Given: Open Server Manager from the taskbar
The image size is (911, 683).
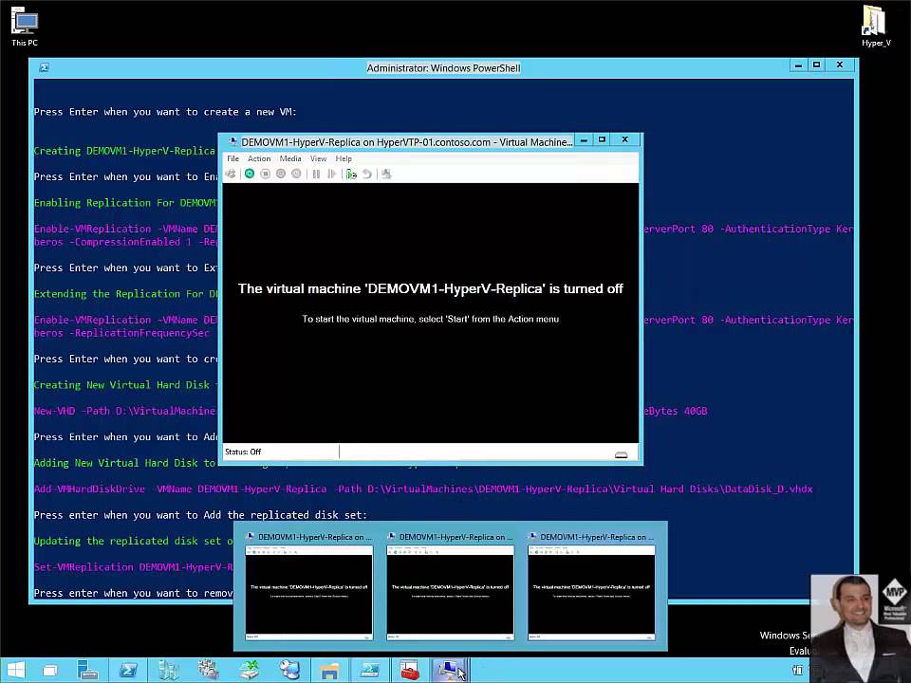Looking at the screenshot, I should pyautogui.click(x=87, y=671).
